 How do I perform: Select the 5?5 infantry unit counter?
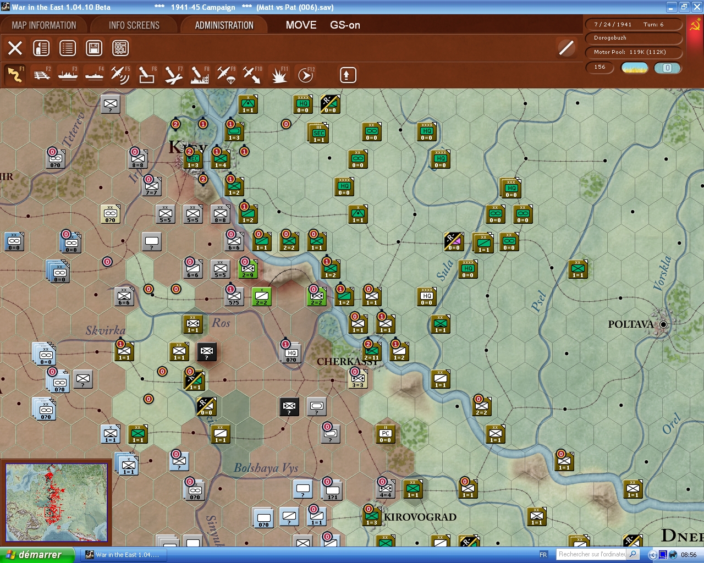click(x=234, y=296)
